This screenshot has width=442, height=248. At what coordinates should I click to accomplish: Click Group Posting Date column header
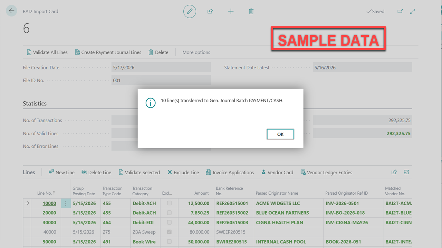[x=84, y=191]
